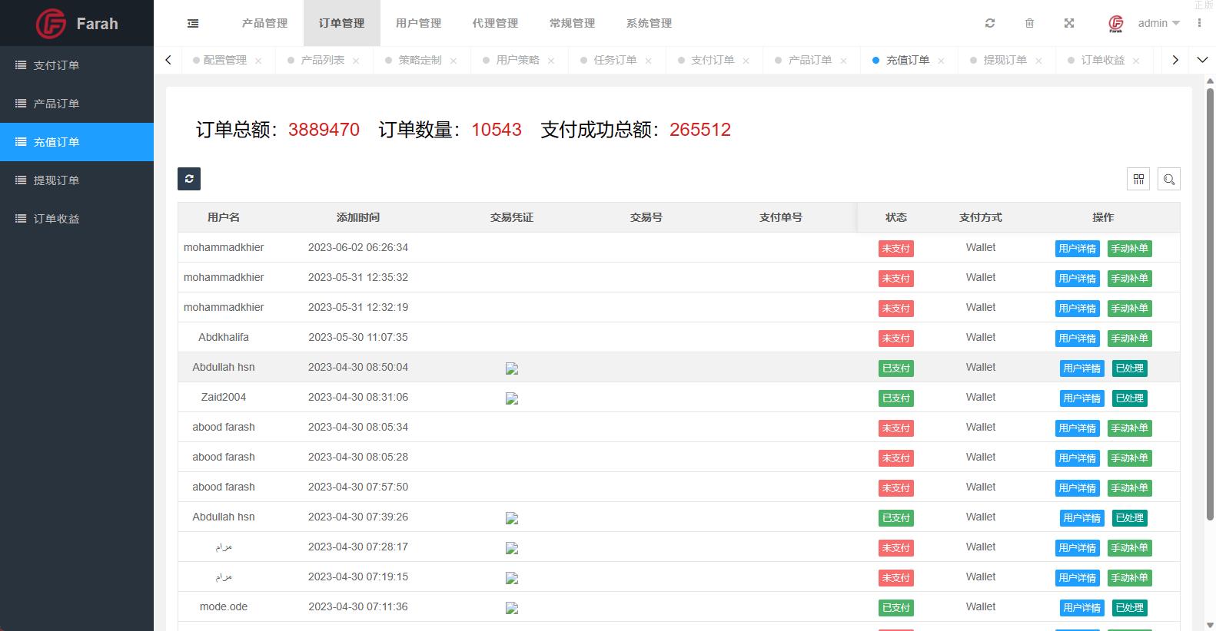Click the 添加时间 column header
The width and height of the screenshot is (1216, 631).
tap(357, 217)
